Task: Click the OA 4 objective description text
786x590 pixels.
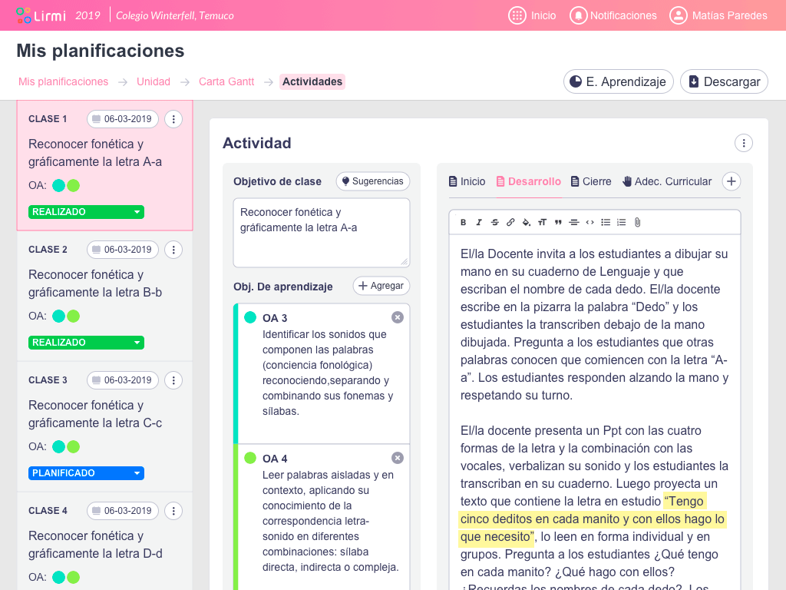Action: click(x=331, y=521)
